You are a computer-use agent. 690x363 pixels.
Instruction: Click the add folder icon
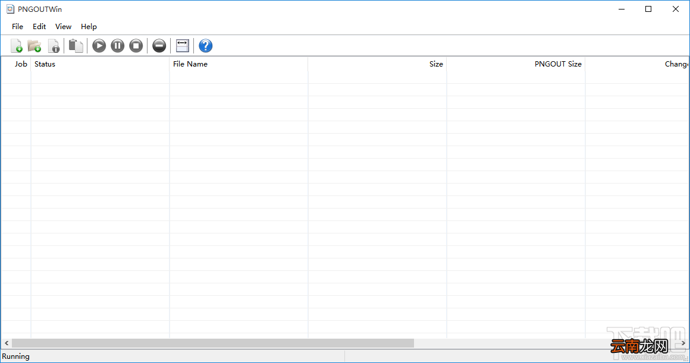34,46
